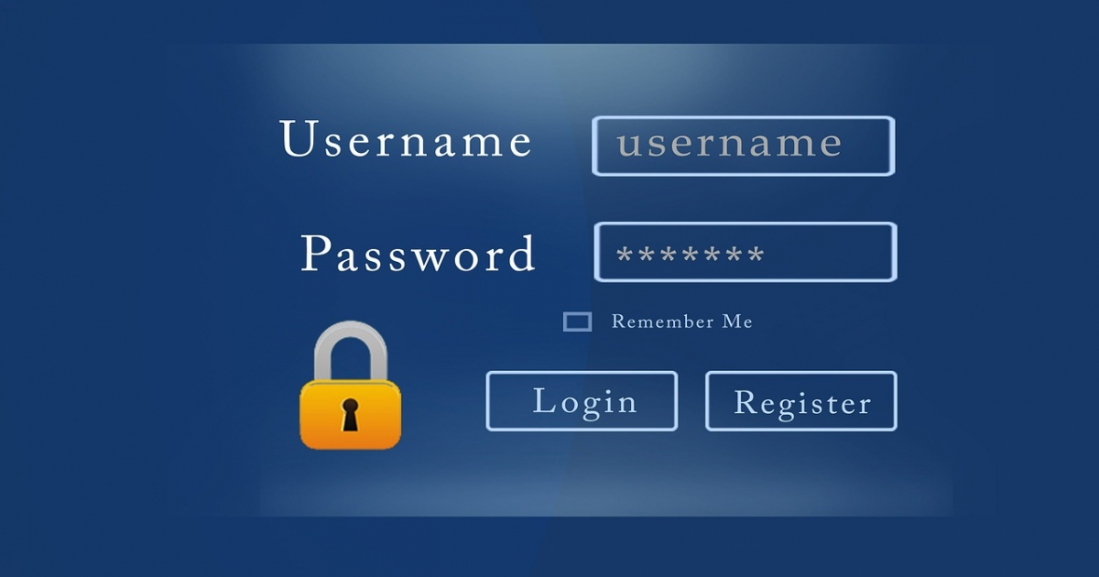Click the gray "username" placeholder text
1099x577 pixels.
point(729,144)
